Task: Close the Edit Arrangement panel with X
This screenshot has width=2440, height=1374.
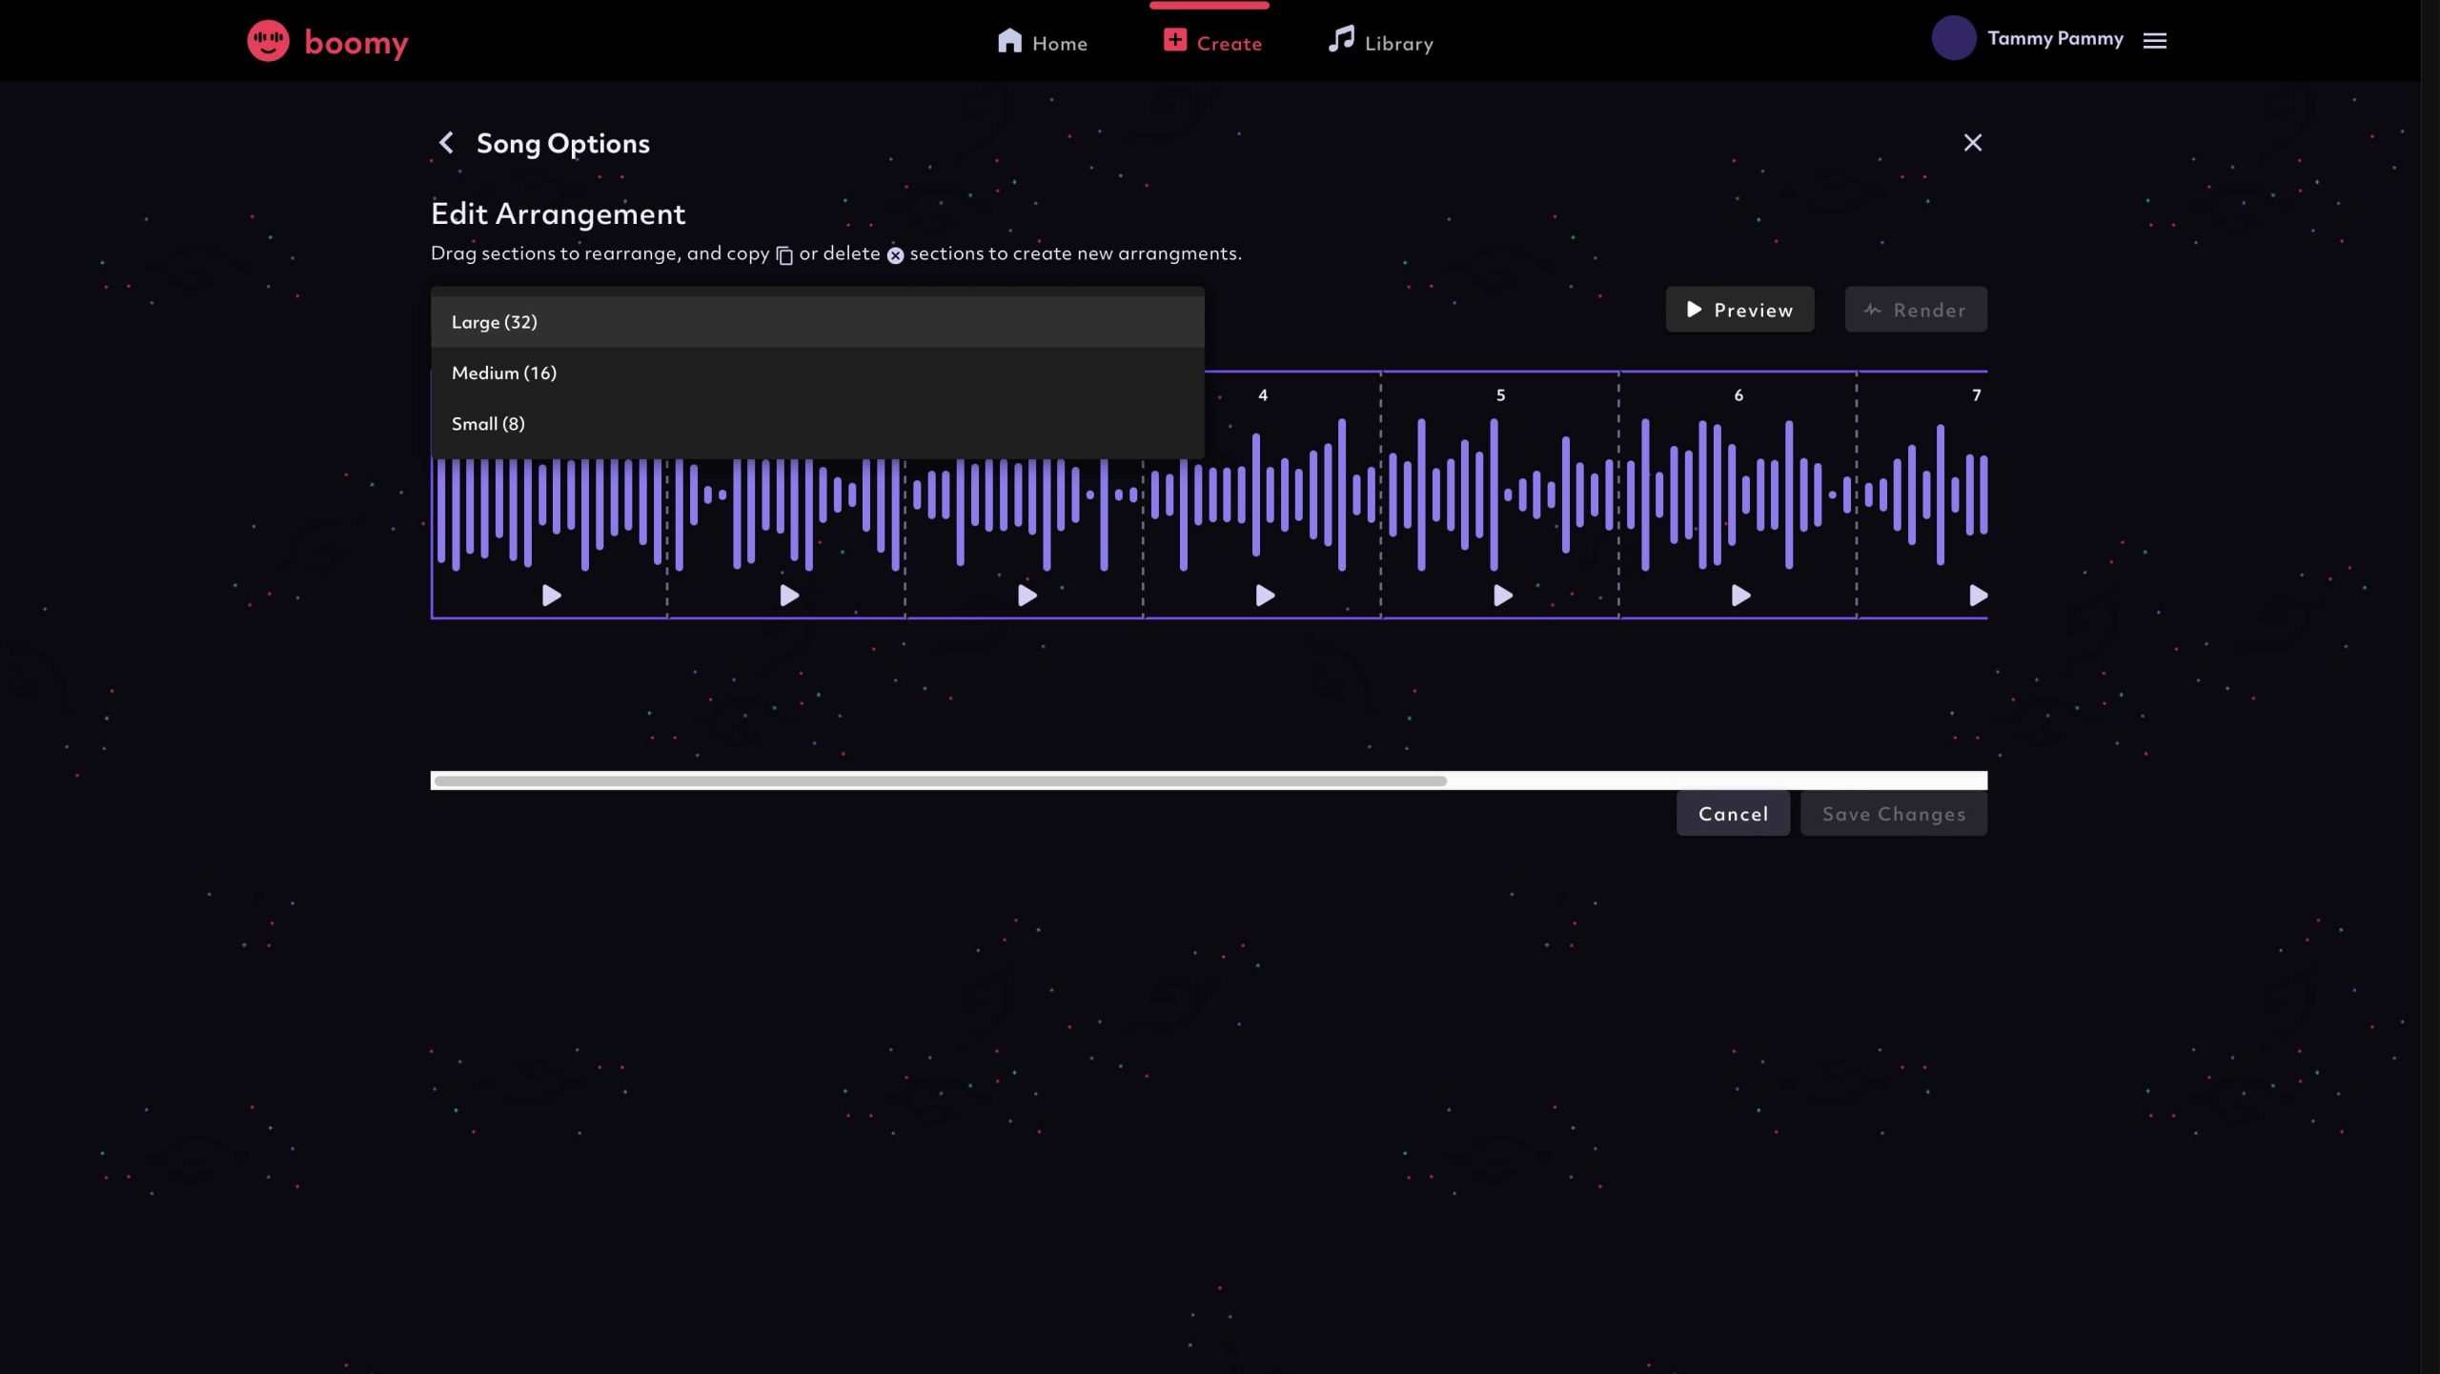Action: coord(1972,143)
